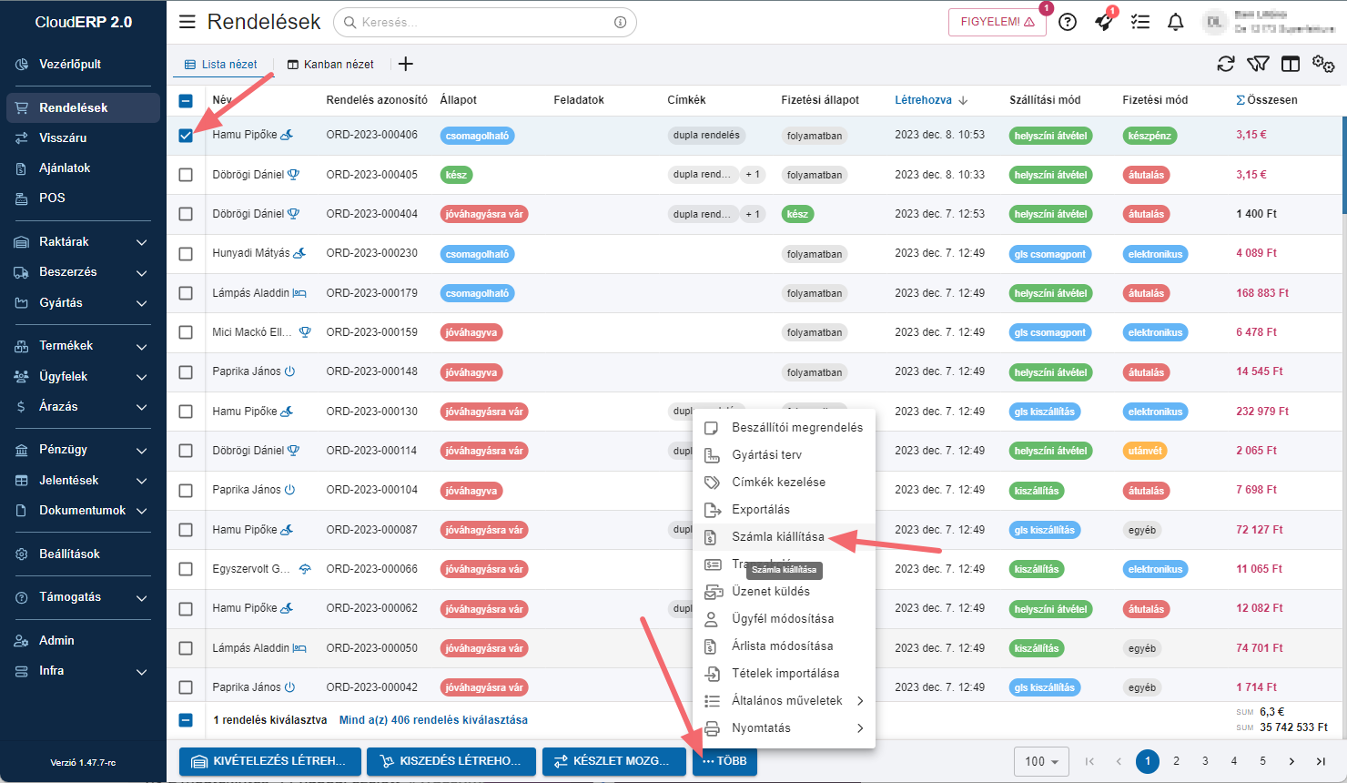Viewport: 1347px width, 783px height.
Task: Choose Árlista módosítása from menu
Action: click(784, 646)
